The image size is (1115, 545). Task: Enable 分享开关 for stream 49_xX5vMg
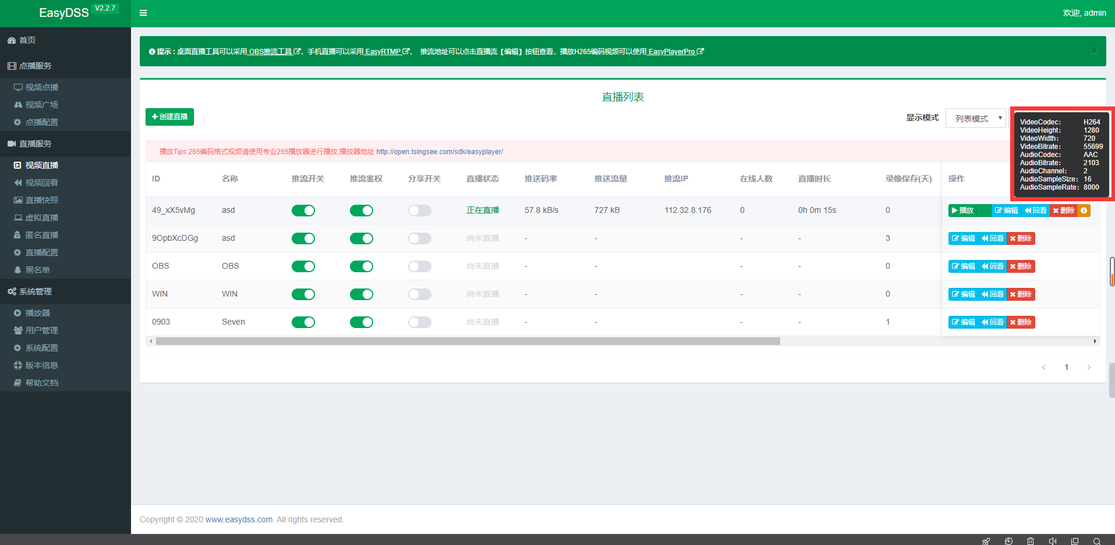click(x=420, y=211)
